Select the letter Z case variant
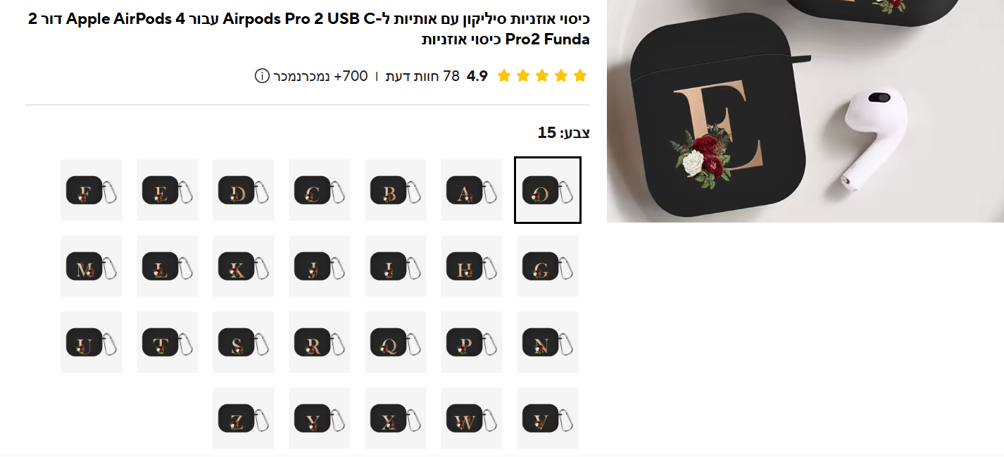This screenshot has width=1004, height=457. [x=244, y=418]
